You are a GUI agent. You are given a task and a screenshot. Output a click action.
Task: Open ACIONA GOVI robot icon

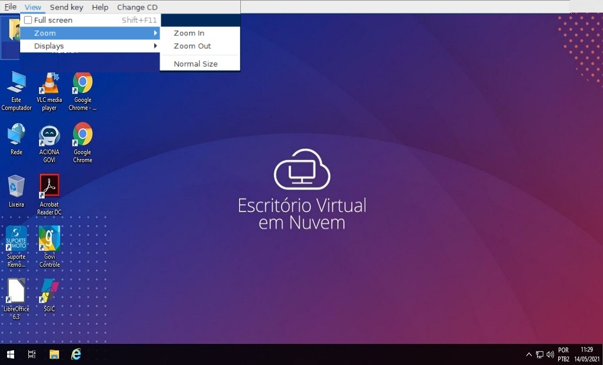click(49, 137)
